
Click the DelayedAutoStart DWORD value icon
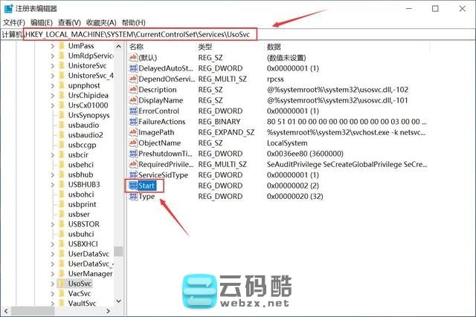(133, 68)
